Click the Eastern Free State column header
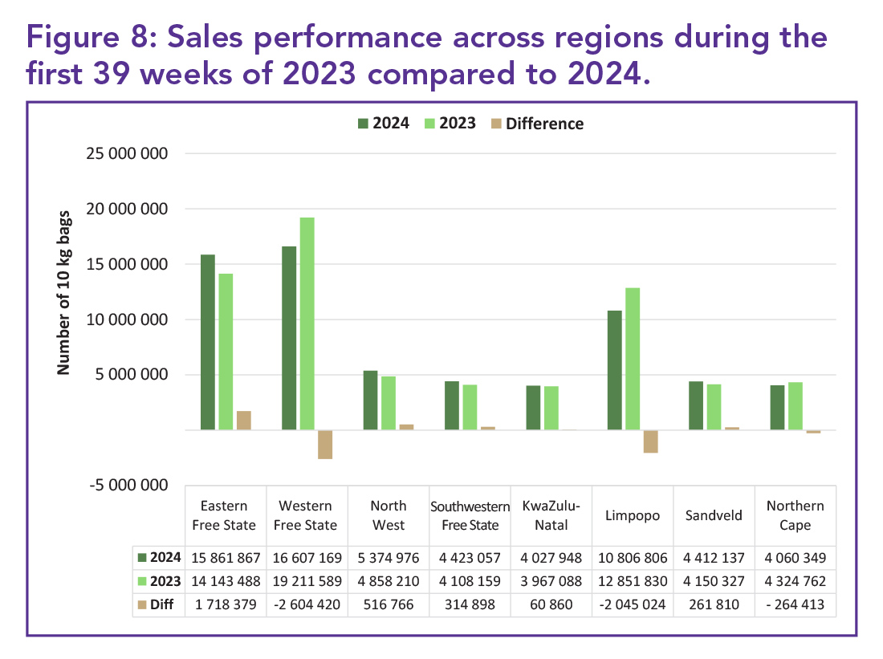Screen dimensions: 883x659 [225, 515]
